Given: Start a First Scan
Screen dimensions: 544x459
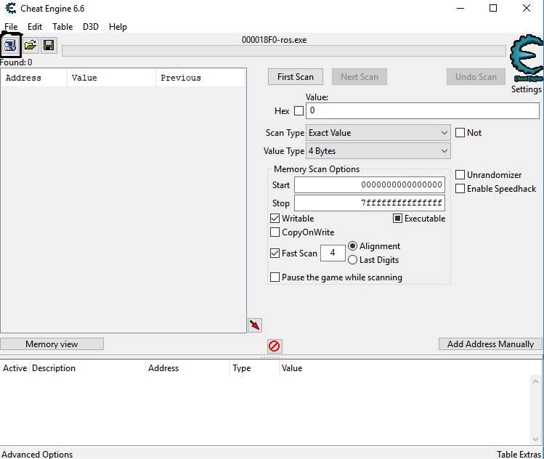Looking at the screenshot, I should coord(296,77).
